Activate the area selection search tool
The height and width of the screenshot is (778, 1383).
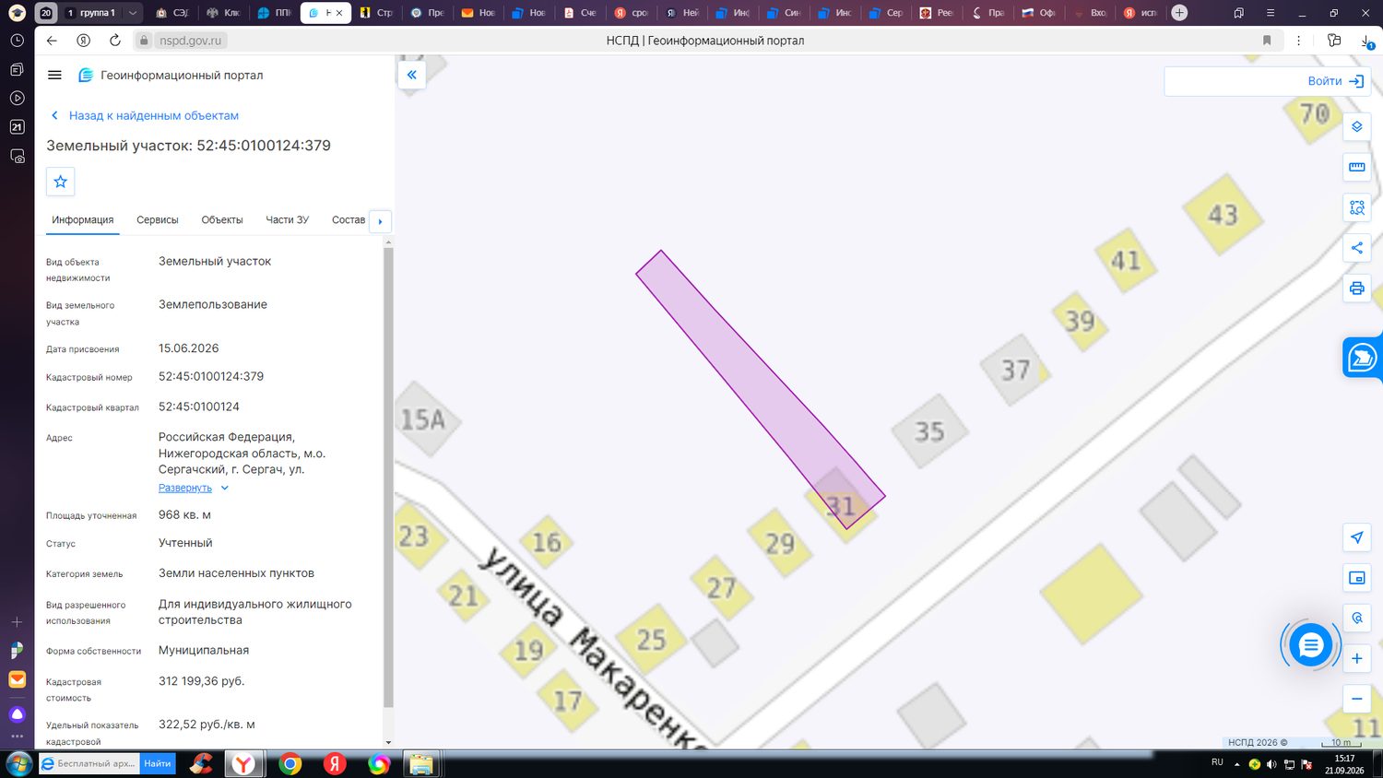[1356, 207]
